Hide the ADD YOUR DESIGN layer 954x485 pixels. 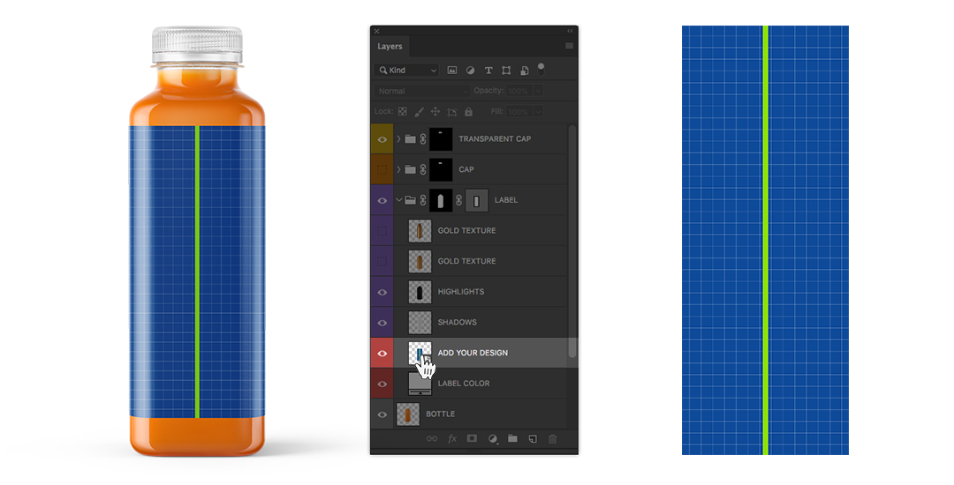382,354
